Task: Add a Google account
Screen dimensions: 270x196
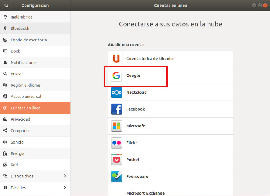Action: coord(171,76)
